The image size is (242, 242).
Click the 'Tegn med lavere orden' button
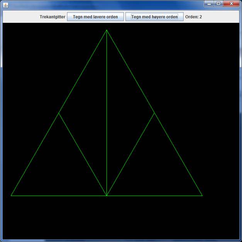click(95, 17)
